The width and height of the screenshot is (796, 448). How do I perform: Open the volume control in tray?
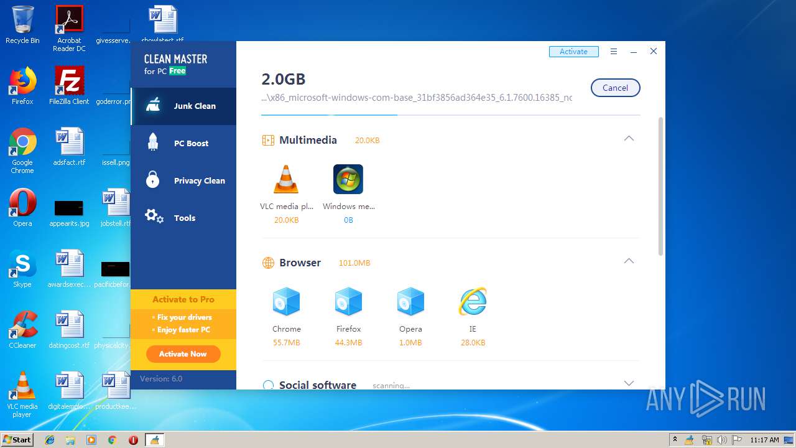(x=721, y=440)
